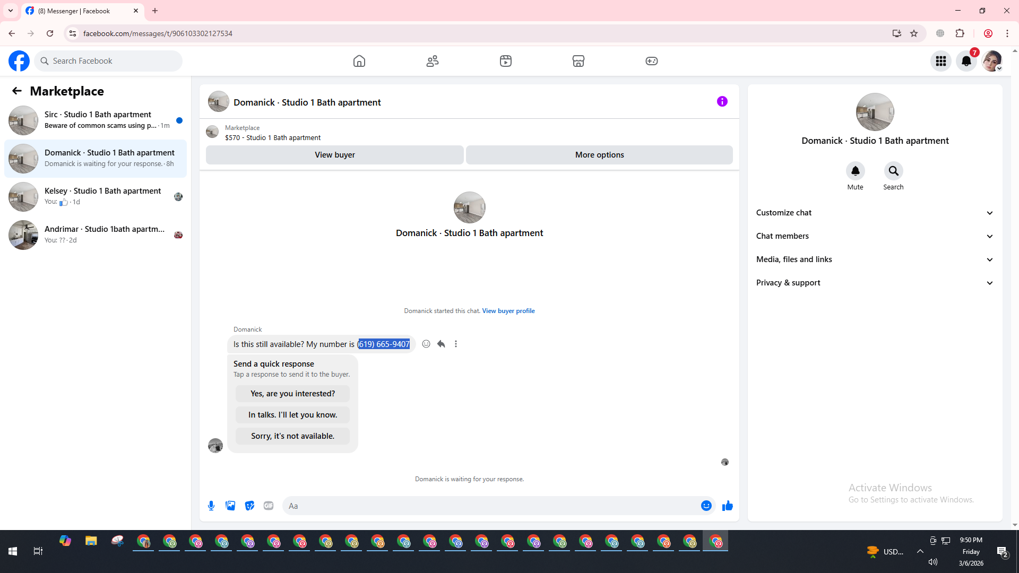The image size is (1019, 573).
Task: Mute the conversation bell
Action: tap(855, 171)
